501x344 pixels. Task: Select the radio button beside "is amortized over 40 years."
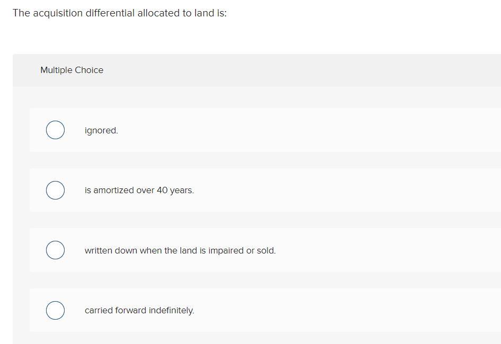click(x=55, y=190)
